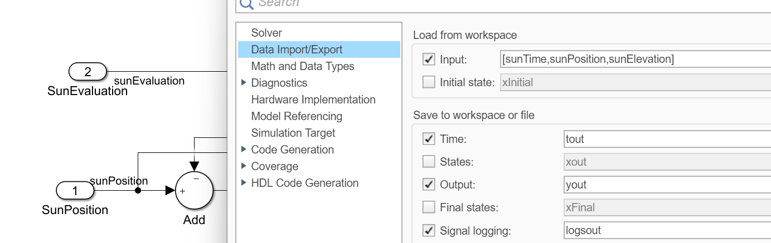
Task: Select Math and Data Types pane
Action: (x=303, y=66)
